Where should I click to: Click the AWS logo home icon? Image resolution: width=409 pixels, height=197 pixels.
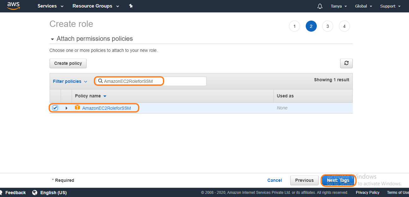(13, 6)
